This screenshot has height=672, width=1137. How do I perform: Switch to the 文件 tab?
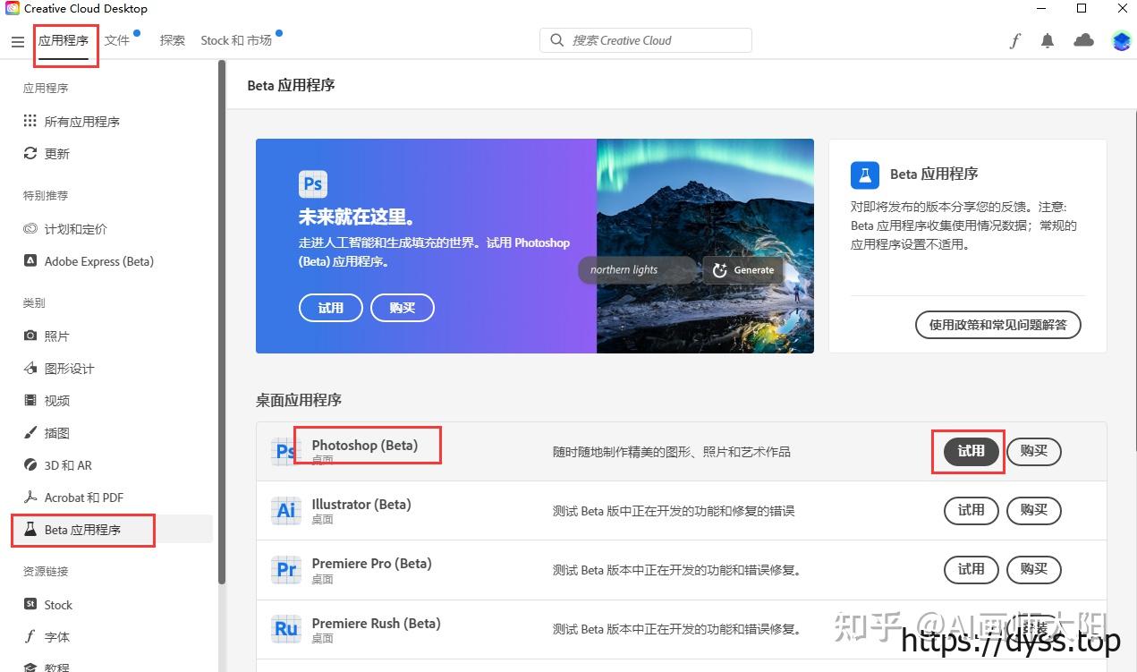click(117, 39)
